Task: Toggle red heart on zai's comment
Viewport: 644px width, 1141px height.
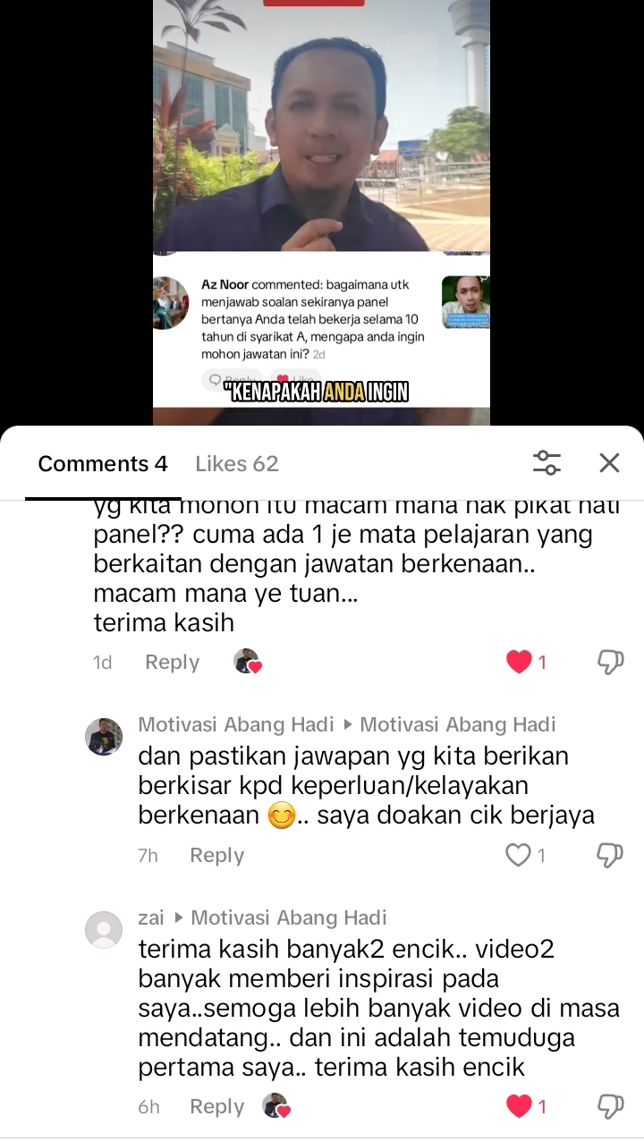Action: click(x=519, y=1106)
